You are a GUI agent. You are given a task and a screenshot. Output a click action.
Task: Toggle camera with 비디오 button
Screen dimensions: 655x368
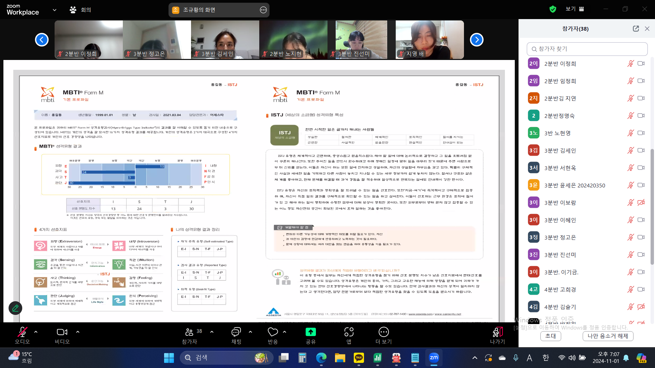click(x=62, y=333)
